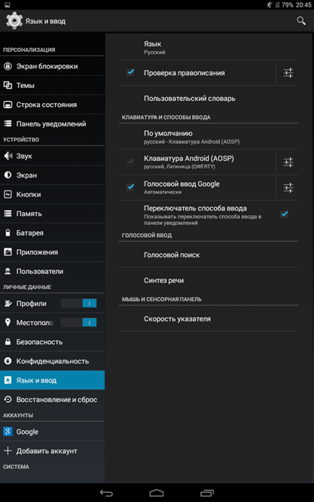Tap Добавить аккаунт
The height and width of the screenshot is (502, 314).
[x=53, y=451]
